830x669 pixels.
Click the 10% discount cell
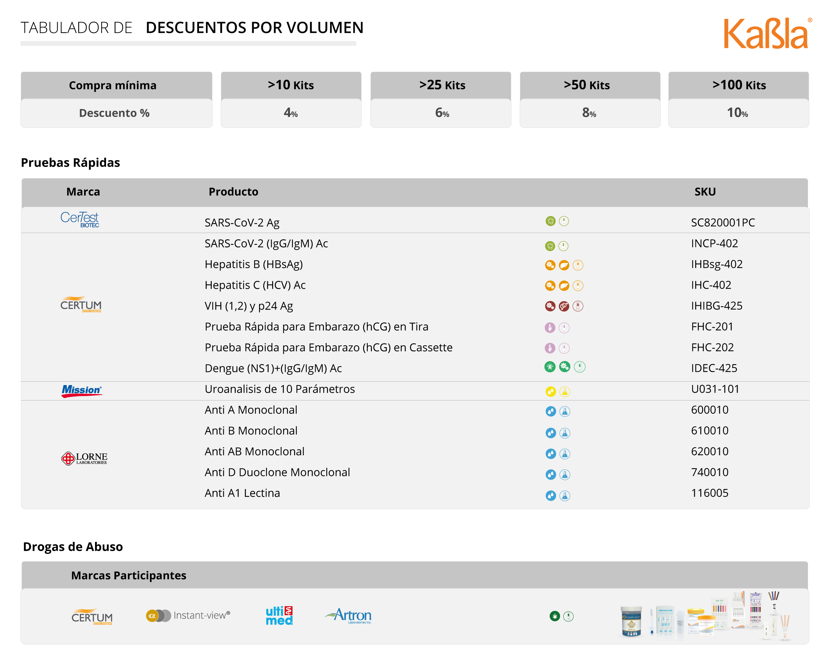point(738,113)
